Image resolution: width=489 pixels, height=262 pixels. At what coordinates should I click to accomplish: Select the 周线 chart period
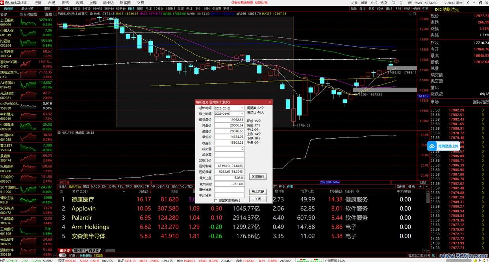(140, 8)
